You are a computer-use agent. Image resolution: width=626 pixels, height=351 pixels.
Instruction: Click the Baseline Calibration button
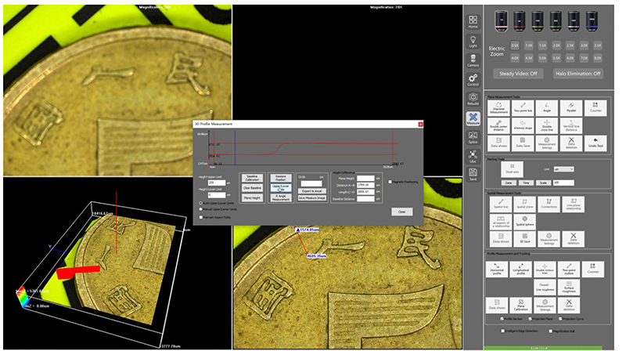[x=252, y=178]
